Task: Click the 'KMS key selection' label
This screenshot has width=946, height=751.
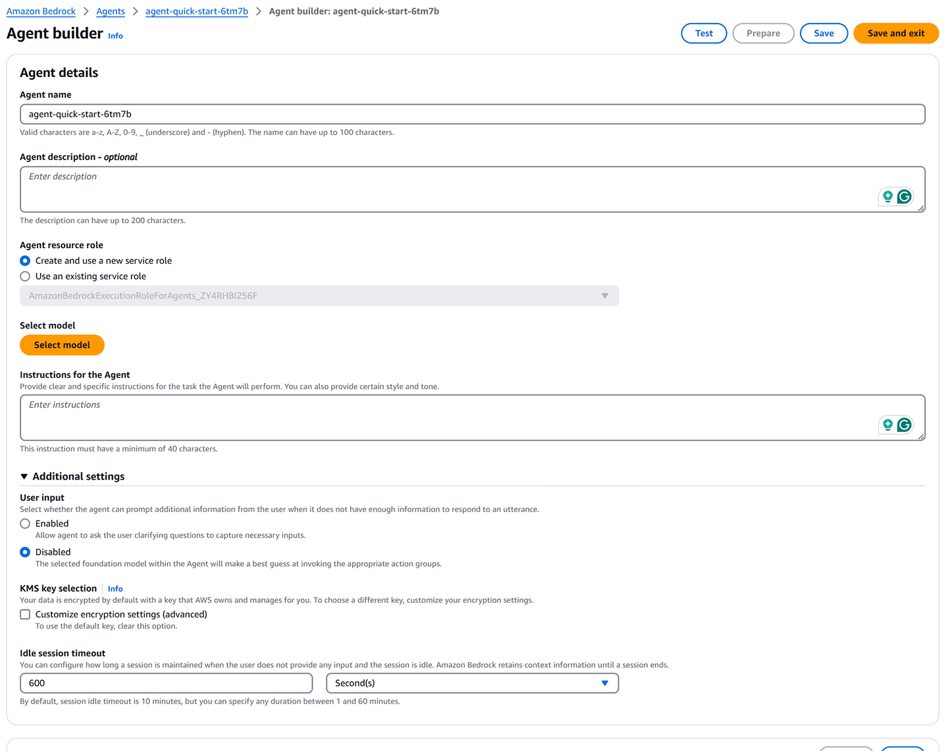Action: coord(58,589)
